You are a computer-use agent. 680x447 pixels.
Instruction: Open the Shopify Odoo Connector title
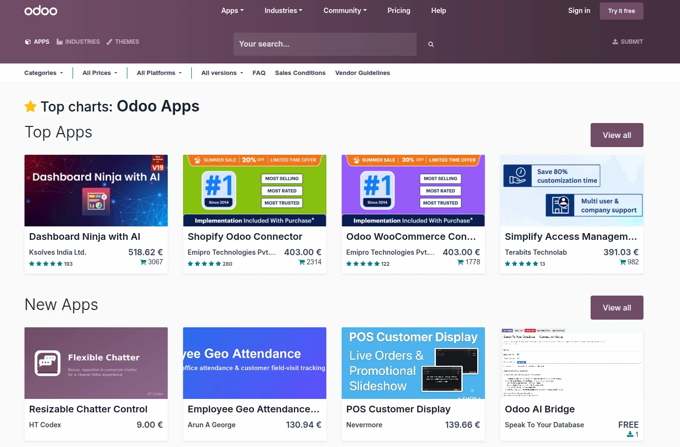pyautogui.click(x=245, y=236)
